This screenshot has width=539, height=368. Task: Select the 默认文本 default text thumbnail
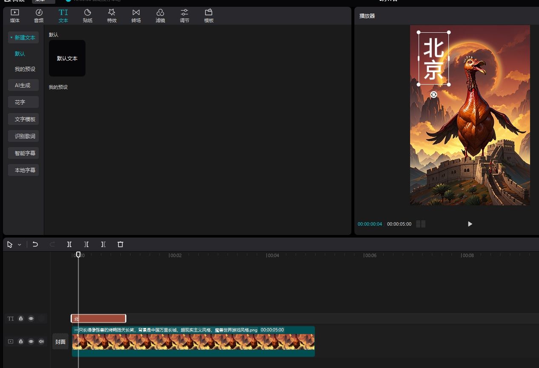click(x=67, y=58)
